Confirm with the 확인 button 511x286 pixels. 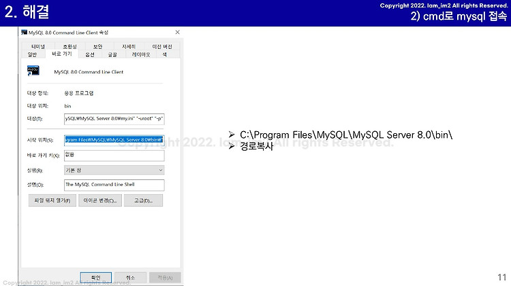(96, 278)
